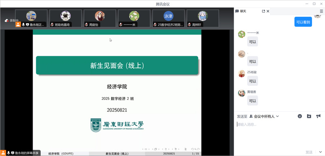
Task: Click the 聊天 chat tab title
Action: tap(243, 11)
